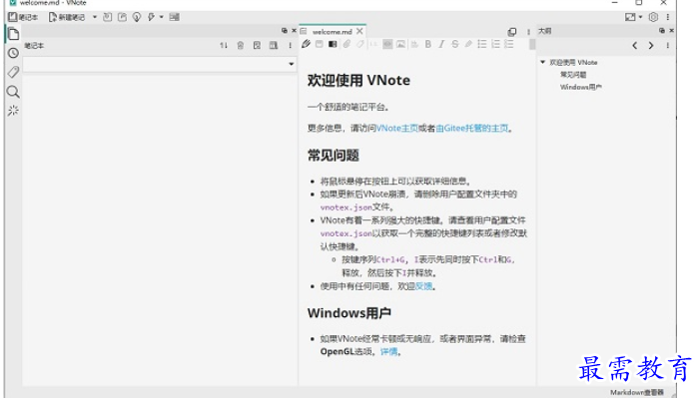Switch to the history clock sidebar tab
The width and height of the screenshot is (700, 400).
[13, 53]
